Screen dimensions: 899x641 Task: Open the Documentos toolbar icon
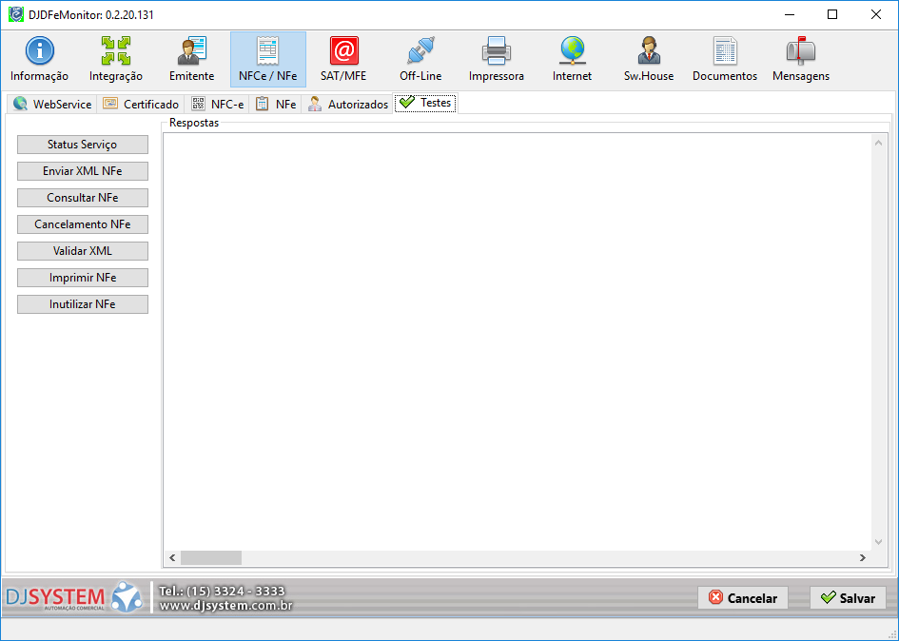[x=725, y=59]
